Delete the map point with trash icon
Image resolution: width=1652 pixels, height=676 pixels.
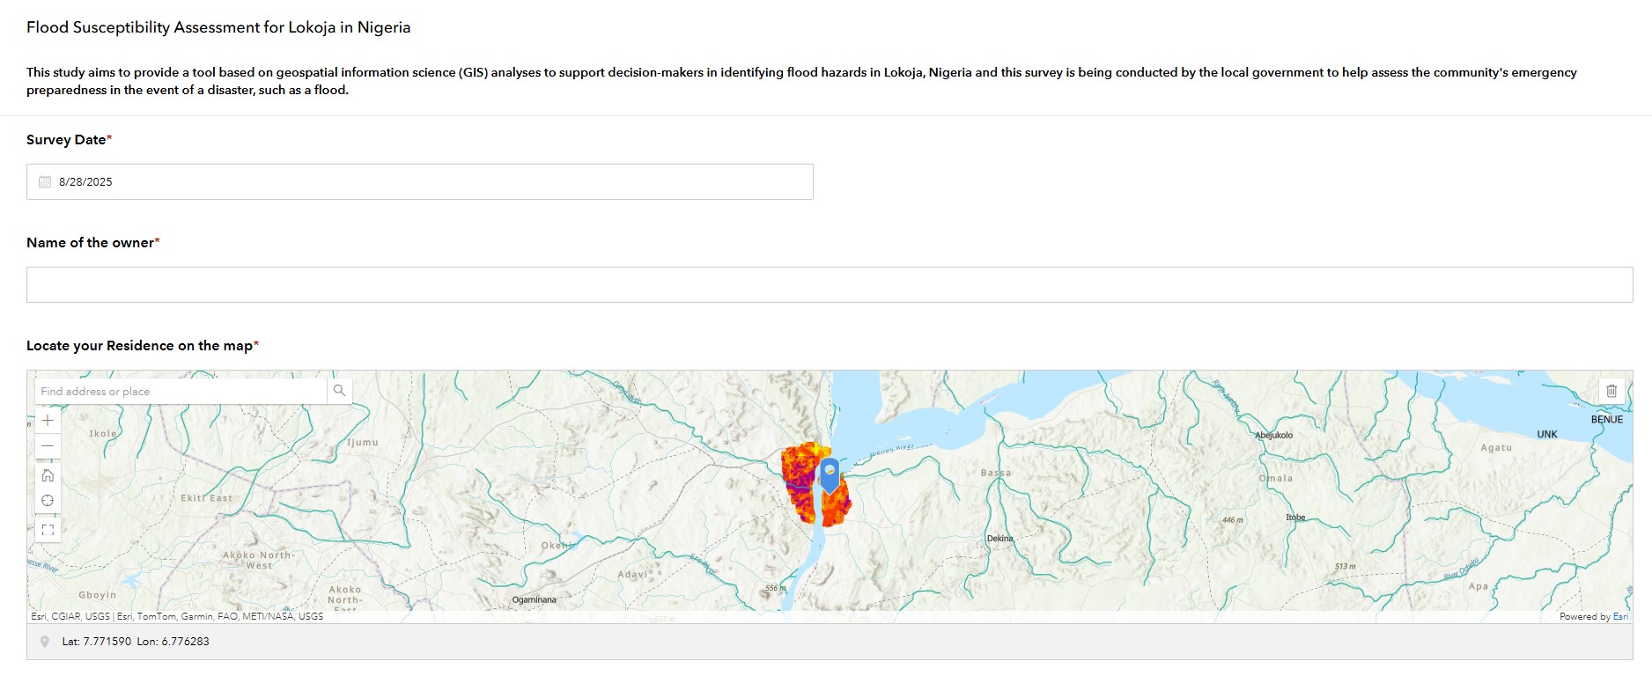click(1611, 391)
